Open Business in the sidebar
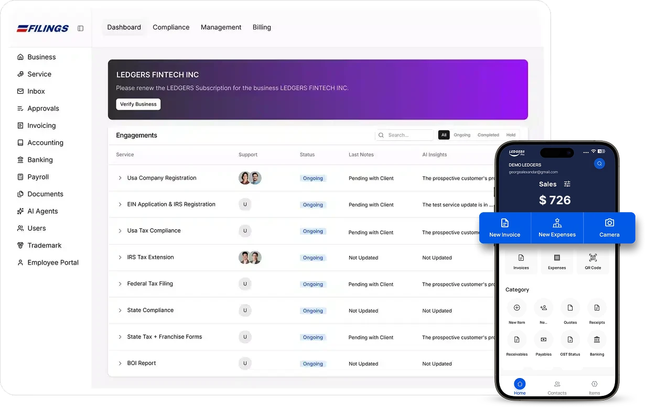 [36, 57]
